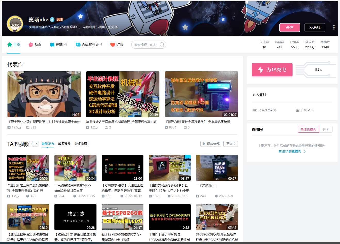Click the comment icon beside 332

[x=28, y=127]
